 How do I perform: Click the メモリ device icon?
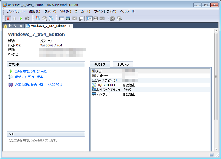[94, 71]
